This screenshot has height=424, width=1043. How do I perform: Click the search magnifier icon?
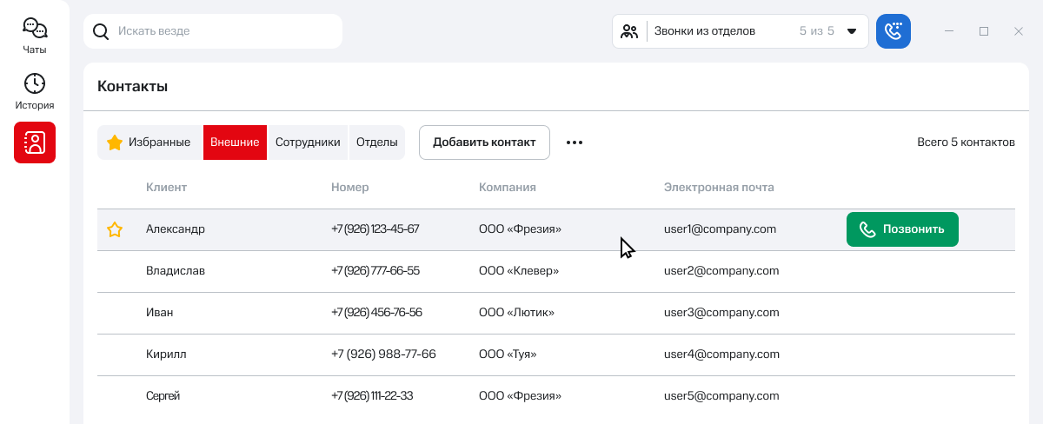pos(101,31)
